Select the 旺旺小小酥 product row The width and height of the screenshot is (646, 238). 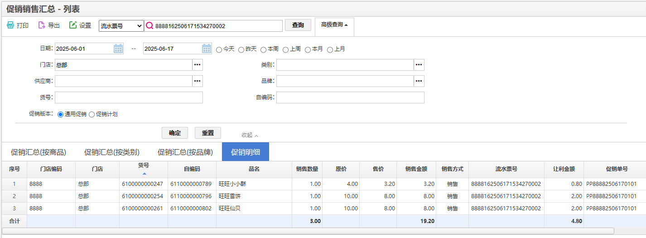click(324, 184)
